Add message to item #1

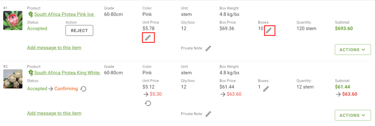(54, 48)
